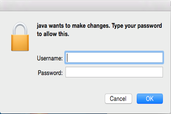Select the blue default OK button

tap(150, 99)
